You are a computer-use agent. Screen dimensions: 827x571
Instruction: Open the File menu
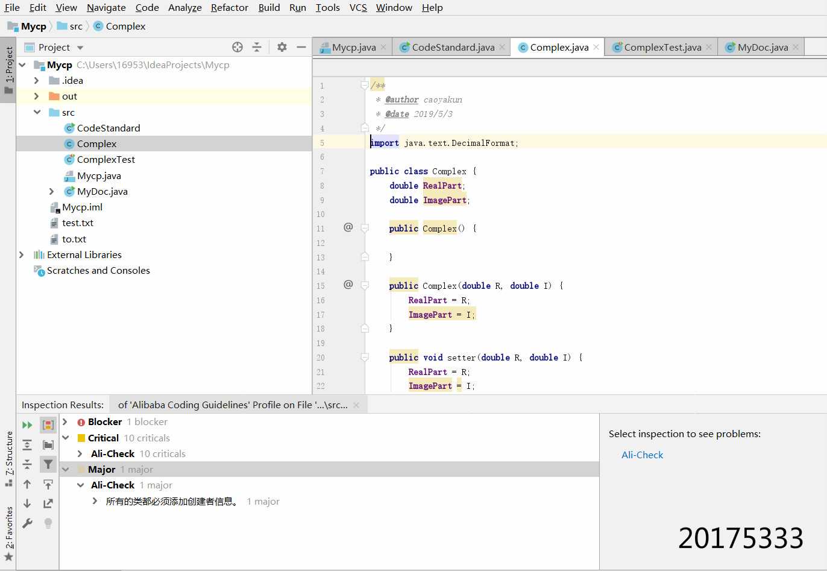point(12,7)
